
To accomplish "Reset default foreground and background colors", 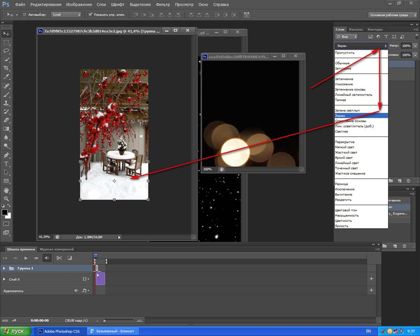I will [3, 206].
